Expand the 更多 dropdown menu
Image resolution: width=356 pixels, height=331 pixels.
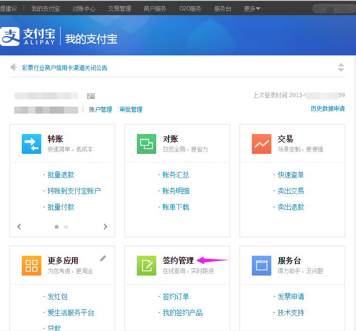click(x=252, y=9)
